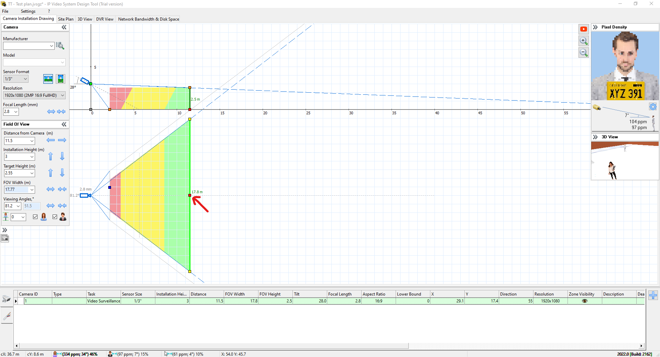This screenshot has height=357, width=660.
Task: Click the camera model search icon
Action: (60, 46)
